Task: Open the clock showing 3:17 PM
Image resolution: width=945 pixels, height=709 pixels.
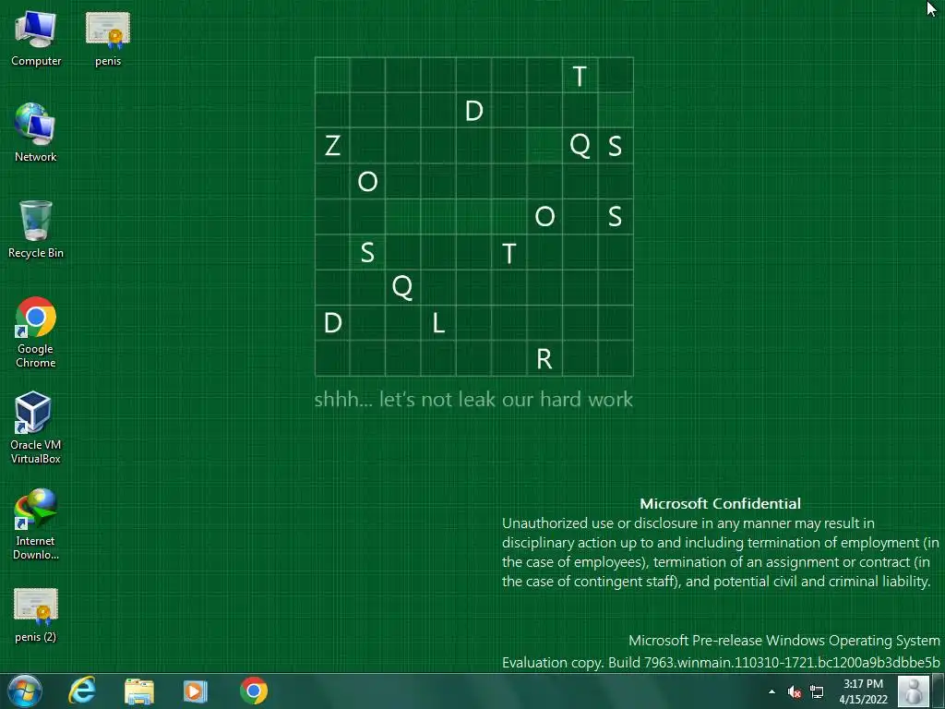Action: pos(863,691)
